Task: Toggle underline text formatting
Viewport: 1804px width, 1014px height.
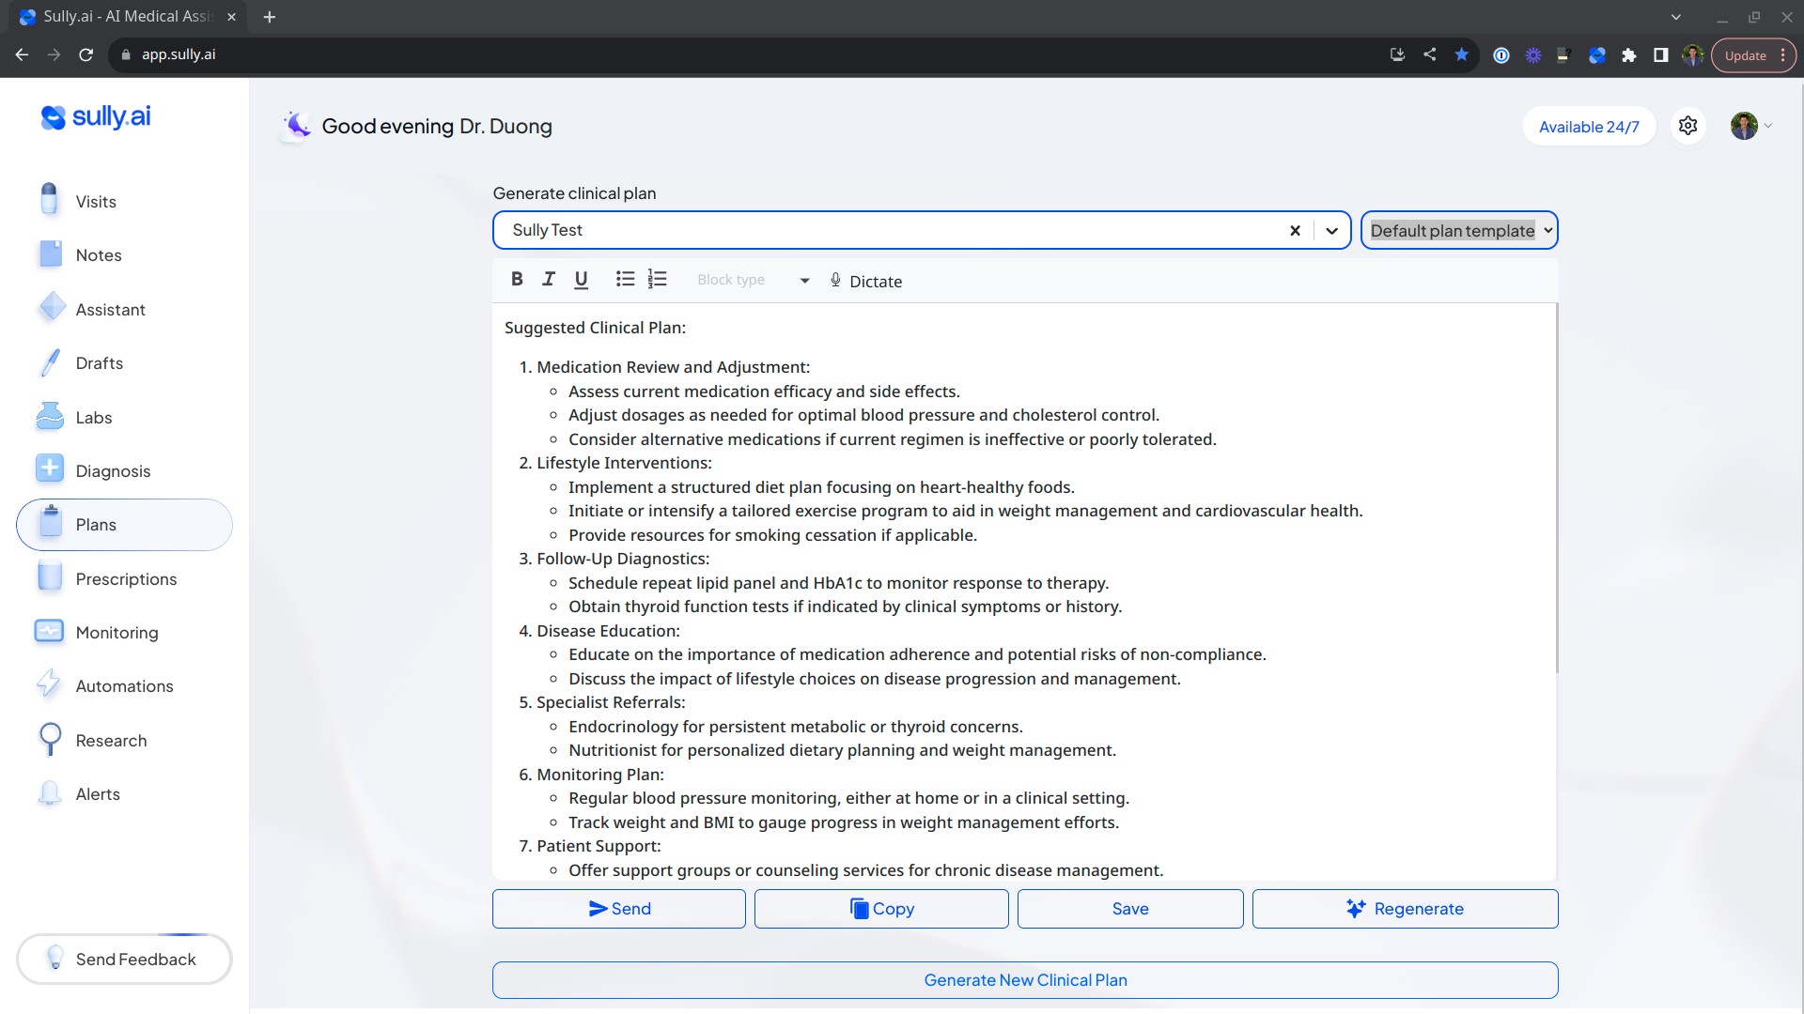Action: click(x=581, y=280)
